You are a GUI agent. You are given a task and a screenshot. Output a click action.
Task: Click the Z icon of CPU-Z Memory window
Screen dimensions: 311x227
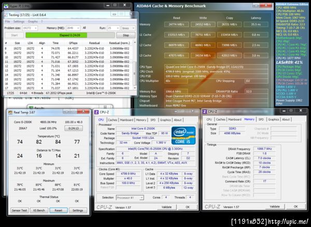[205, 112]
